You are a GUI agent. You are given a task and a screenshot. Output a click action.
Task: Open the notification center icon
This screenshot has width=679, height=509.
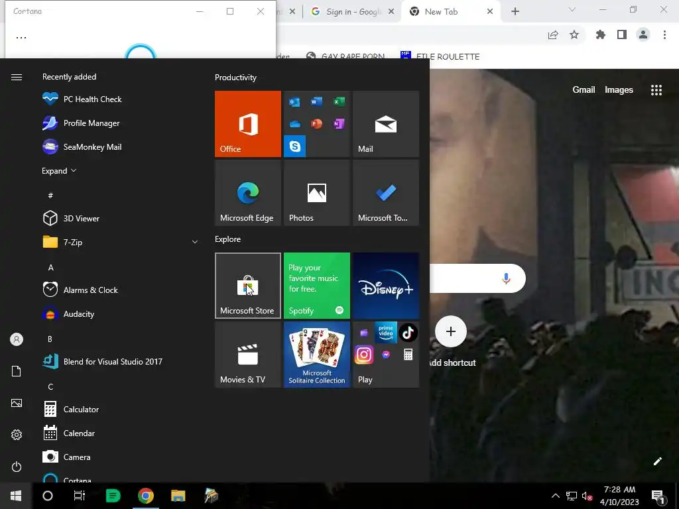(x=657, y=496)
